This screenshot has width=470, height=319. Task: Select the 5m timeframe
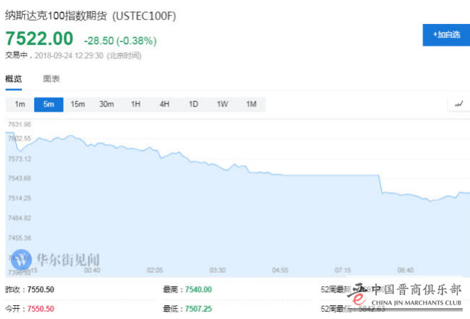tap(49, 104)
